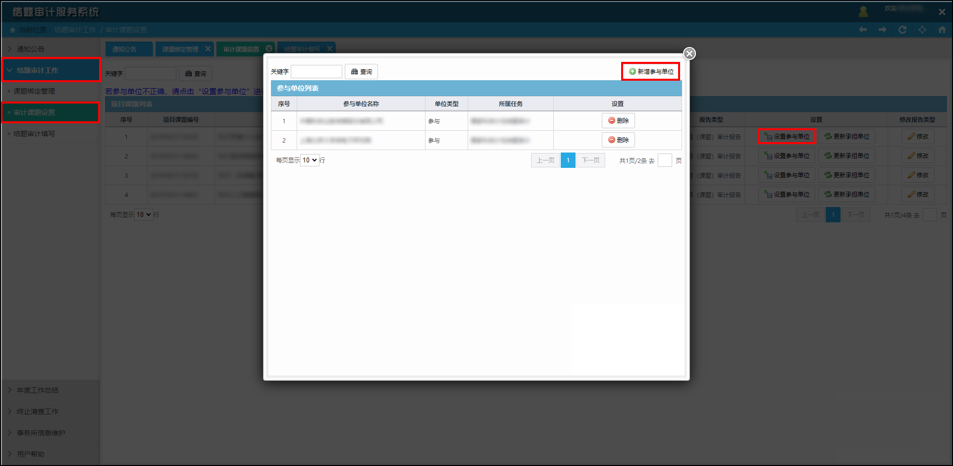Click 更新承担单位 in the first row
953x466 pixels.
(847, 137)
